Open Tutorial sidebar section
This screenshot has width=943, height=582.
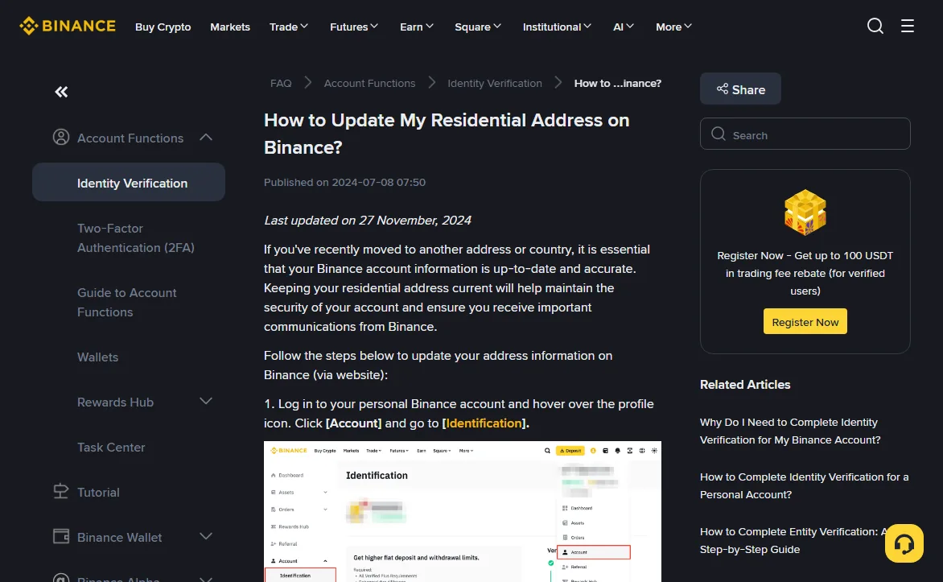(x=98, y=493)
